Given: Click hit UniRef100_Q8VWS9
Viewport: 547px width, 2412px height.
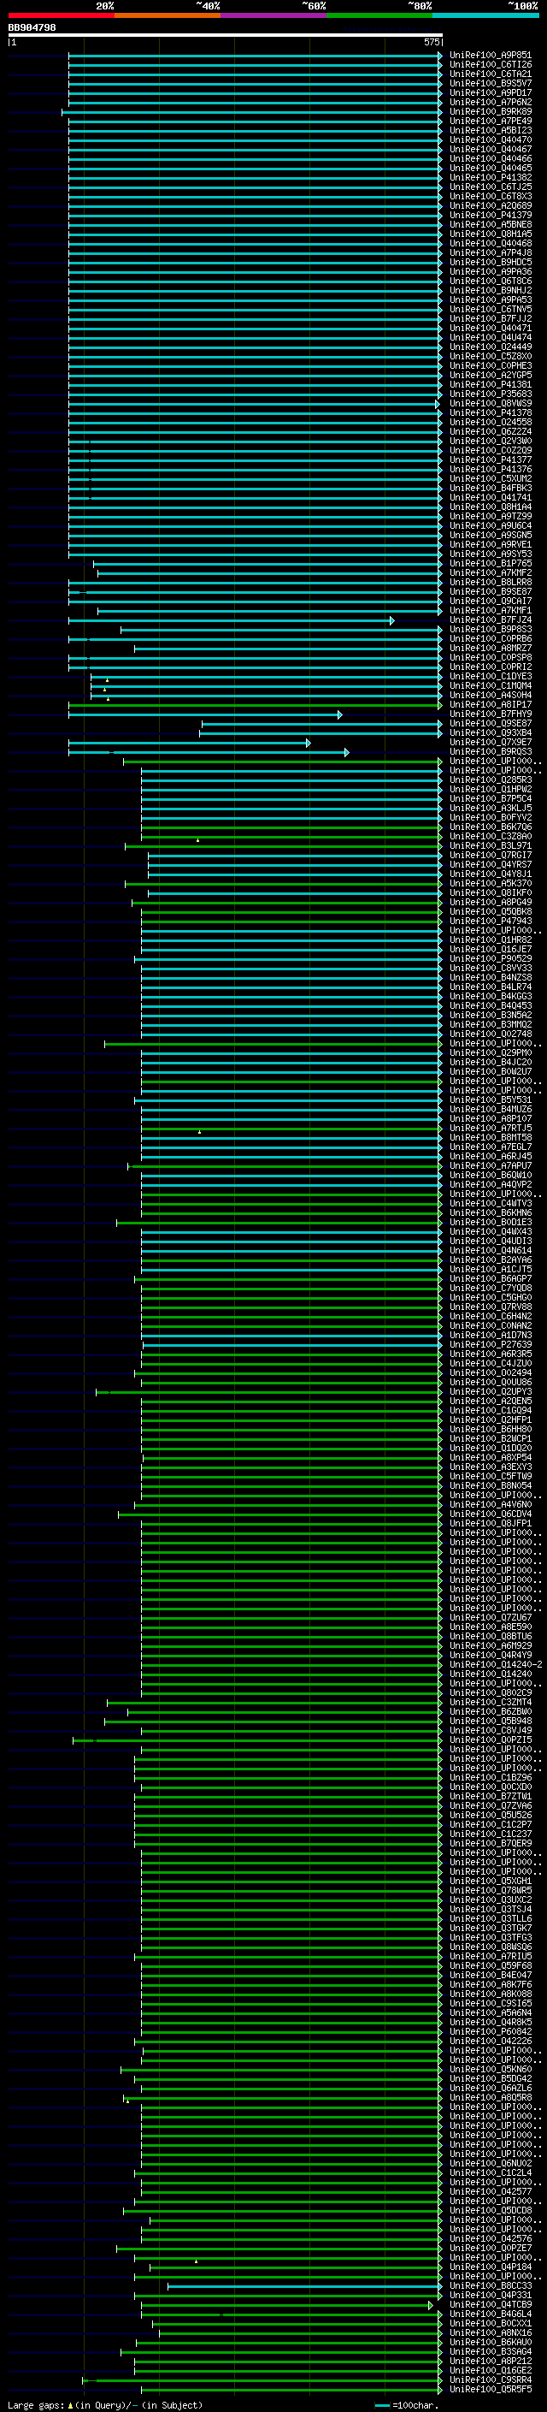Looking at the screenshot, I should (490, 404).
